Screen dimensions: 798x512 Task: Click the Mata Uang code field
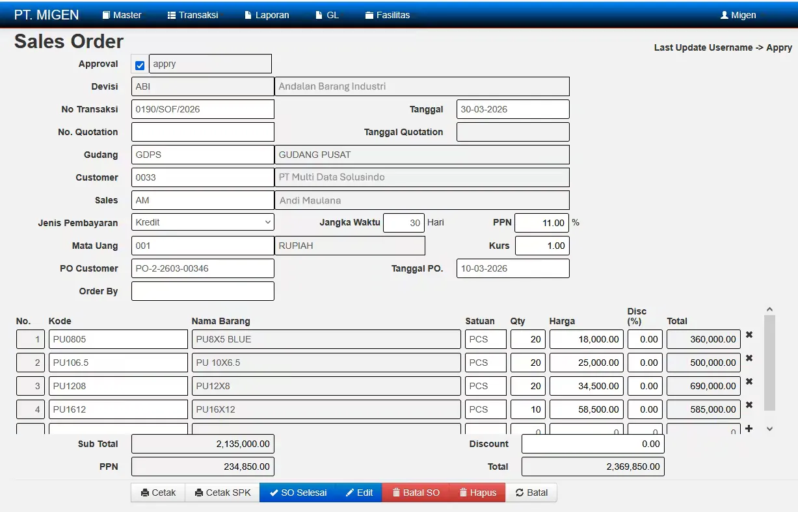point(203,246)
